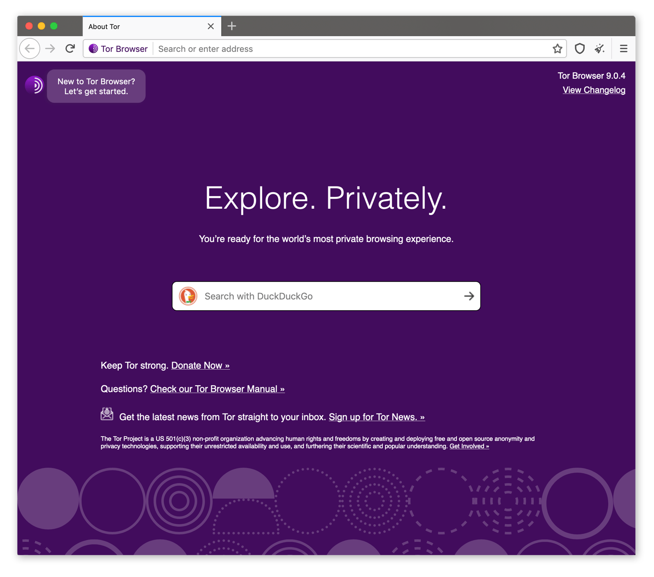Go back with the back arrow button

[x=30, y=49]
